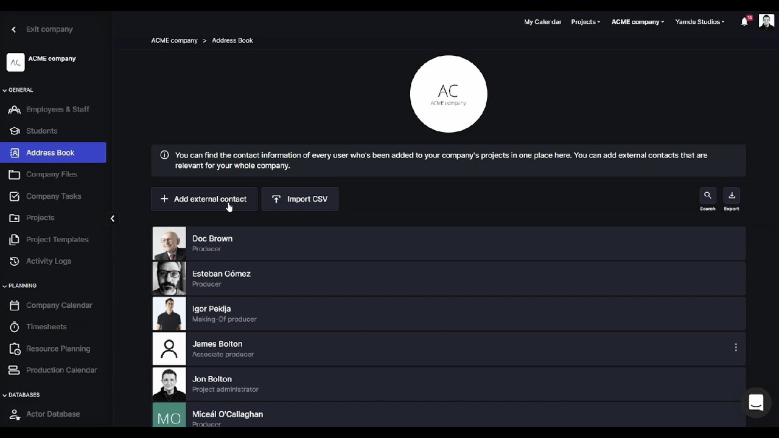Open the Projects dropdown in top bar

[x=585, y=22]
